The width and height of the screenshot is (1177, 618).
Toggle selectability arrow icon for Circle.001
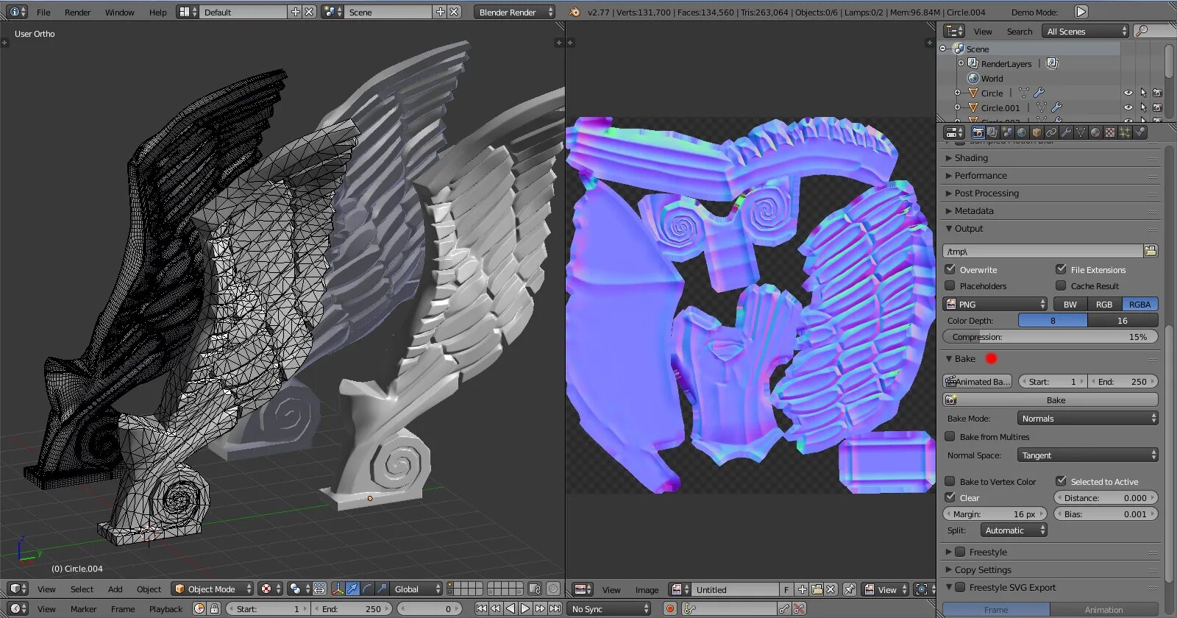click(x=1143, y=107)
